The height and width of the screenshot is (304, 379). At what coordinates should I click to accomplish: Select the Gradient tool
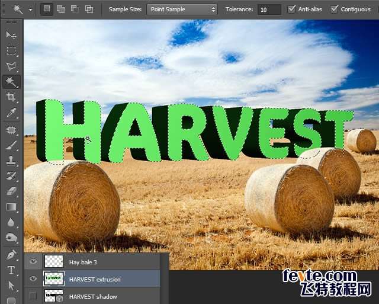pos(11,207)
